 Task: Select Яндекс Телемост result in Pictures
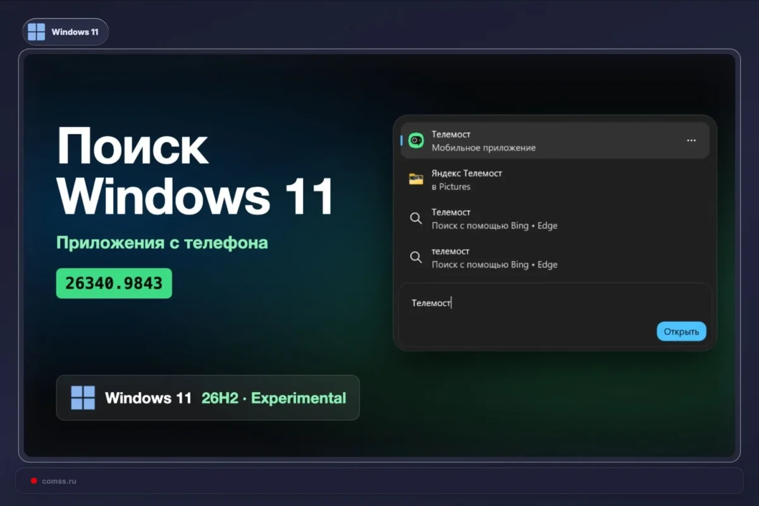pos(555,180)
